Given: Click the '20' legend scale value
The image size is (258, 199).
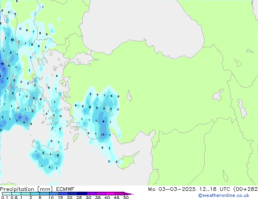Looking at the screenshot, I should [70, 197].
